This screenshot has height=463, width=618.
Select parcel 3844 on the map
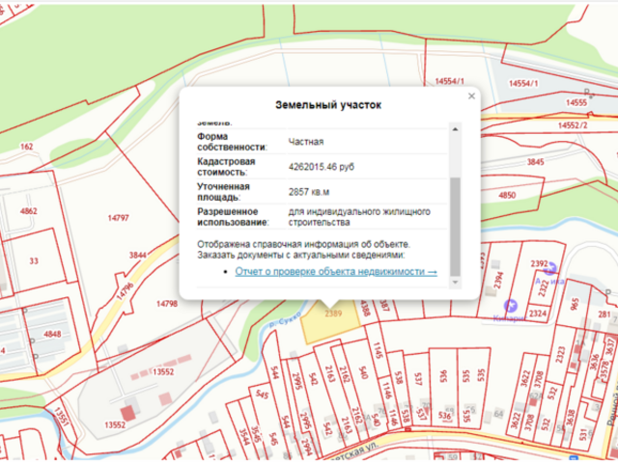click(x=140, y=254)
